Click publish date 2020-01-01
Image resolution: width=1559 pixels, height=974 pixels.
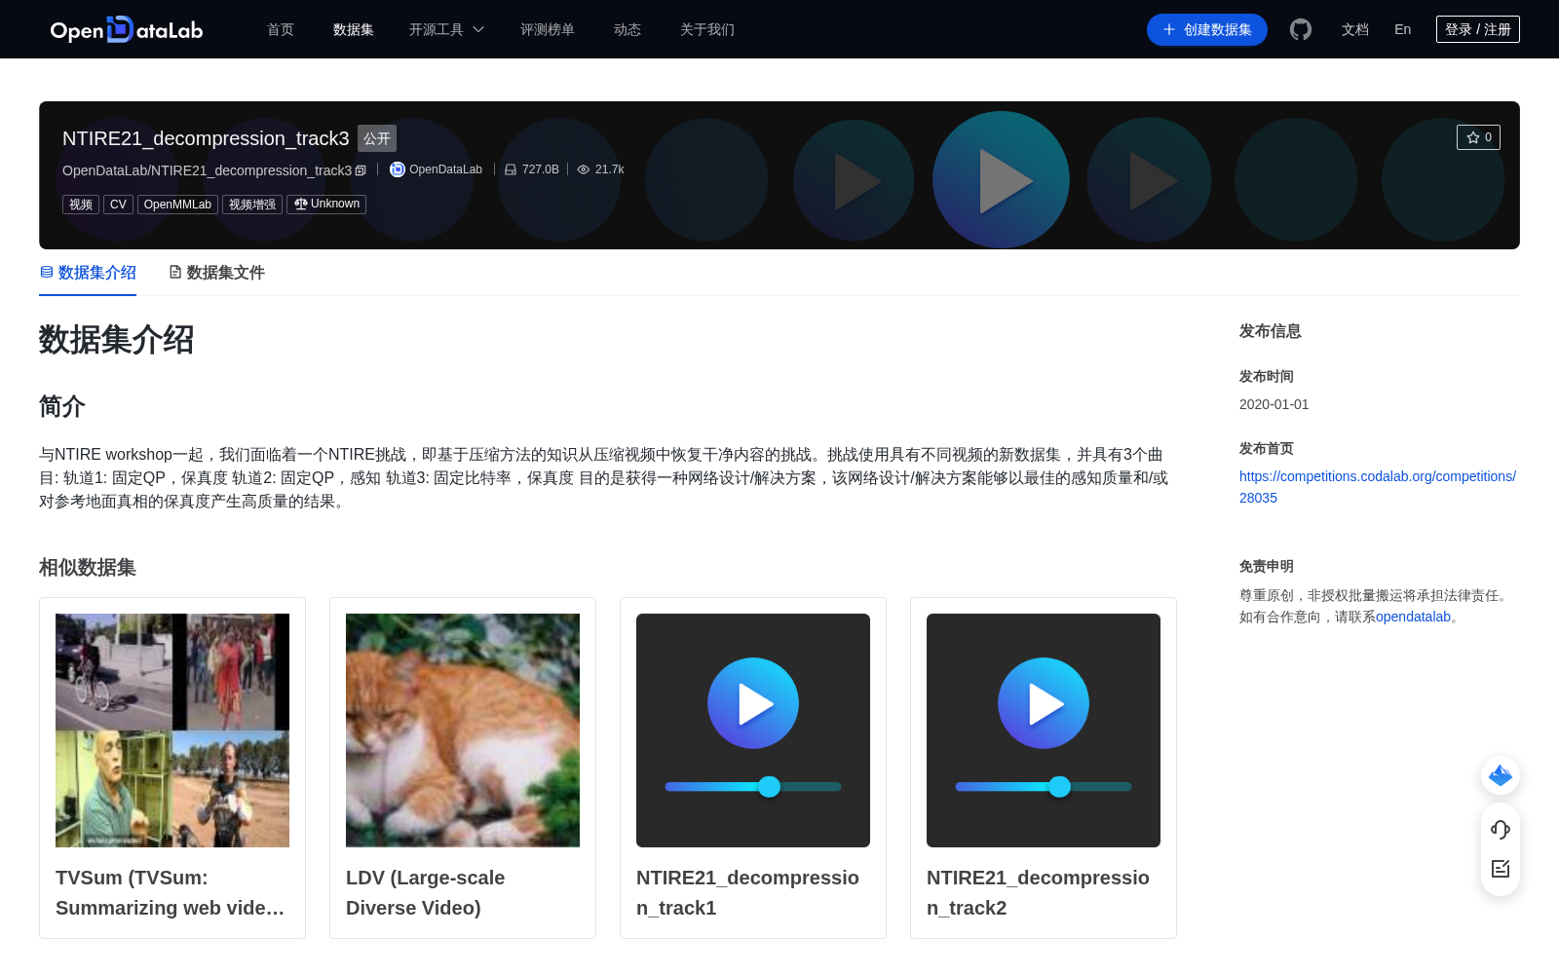(x=1274, y=404)
